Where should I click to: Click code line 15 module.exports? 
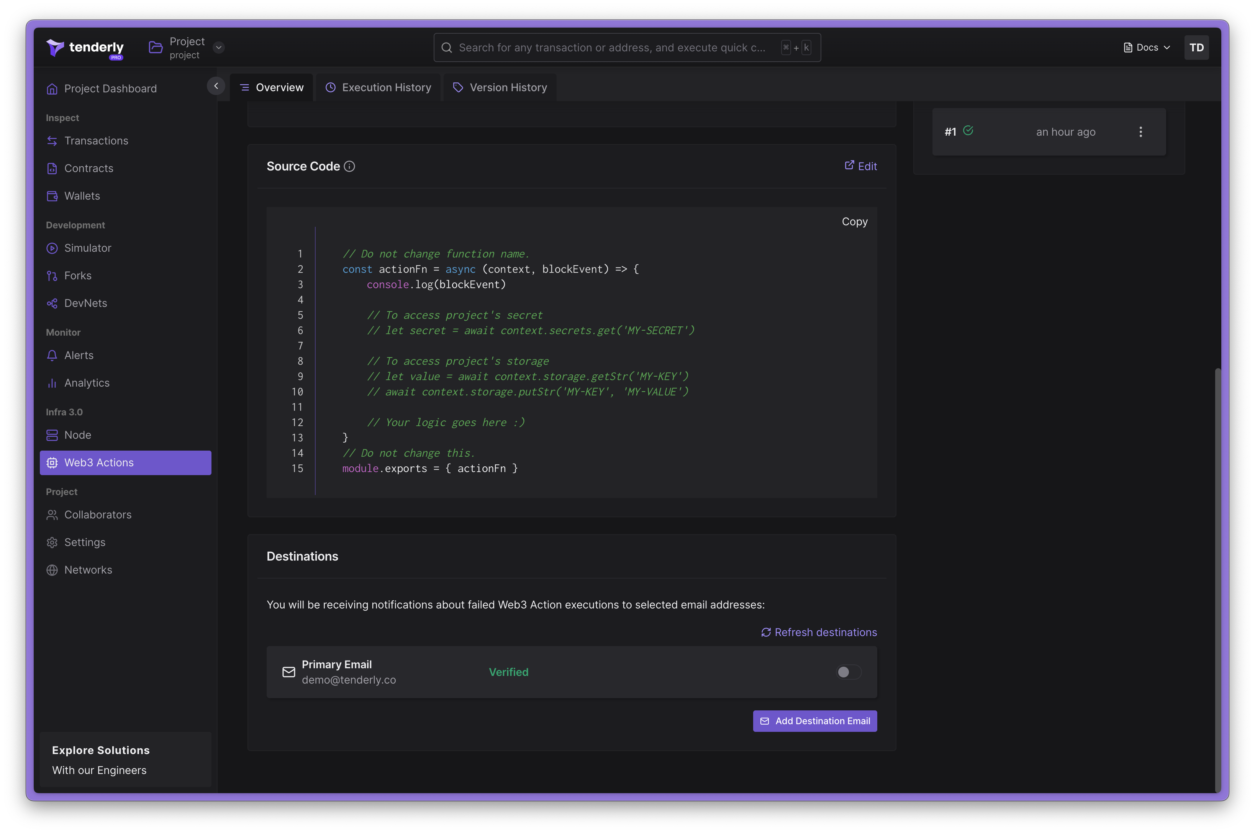tap(430, 469)
